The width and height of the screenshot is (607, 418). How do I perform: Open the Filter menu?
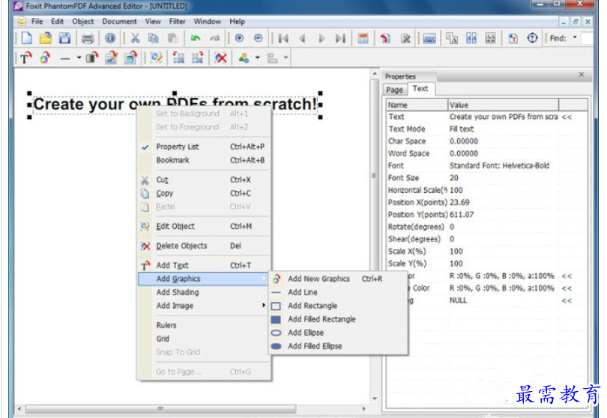(178, 22)
